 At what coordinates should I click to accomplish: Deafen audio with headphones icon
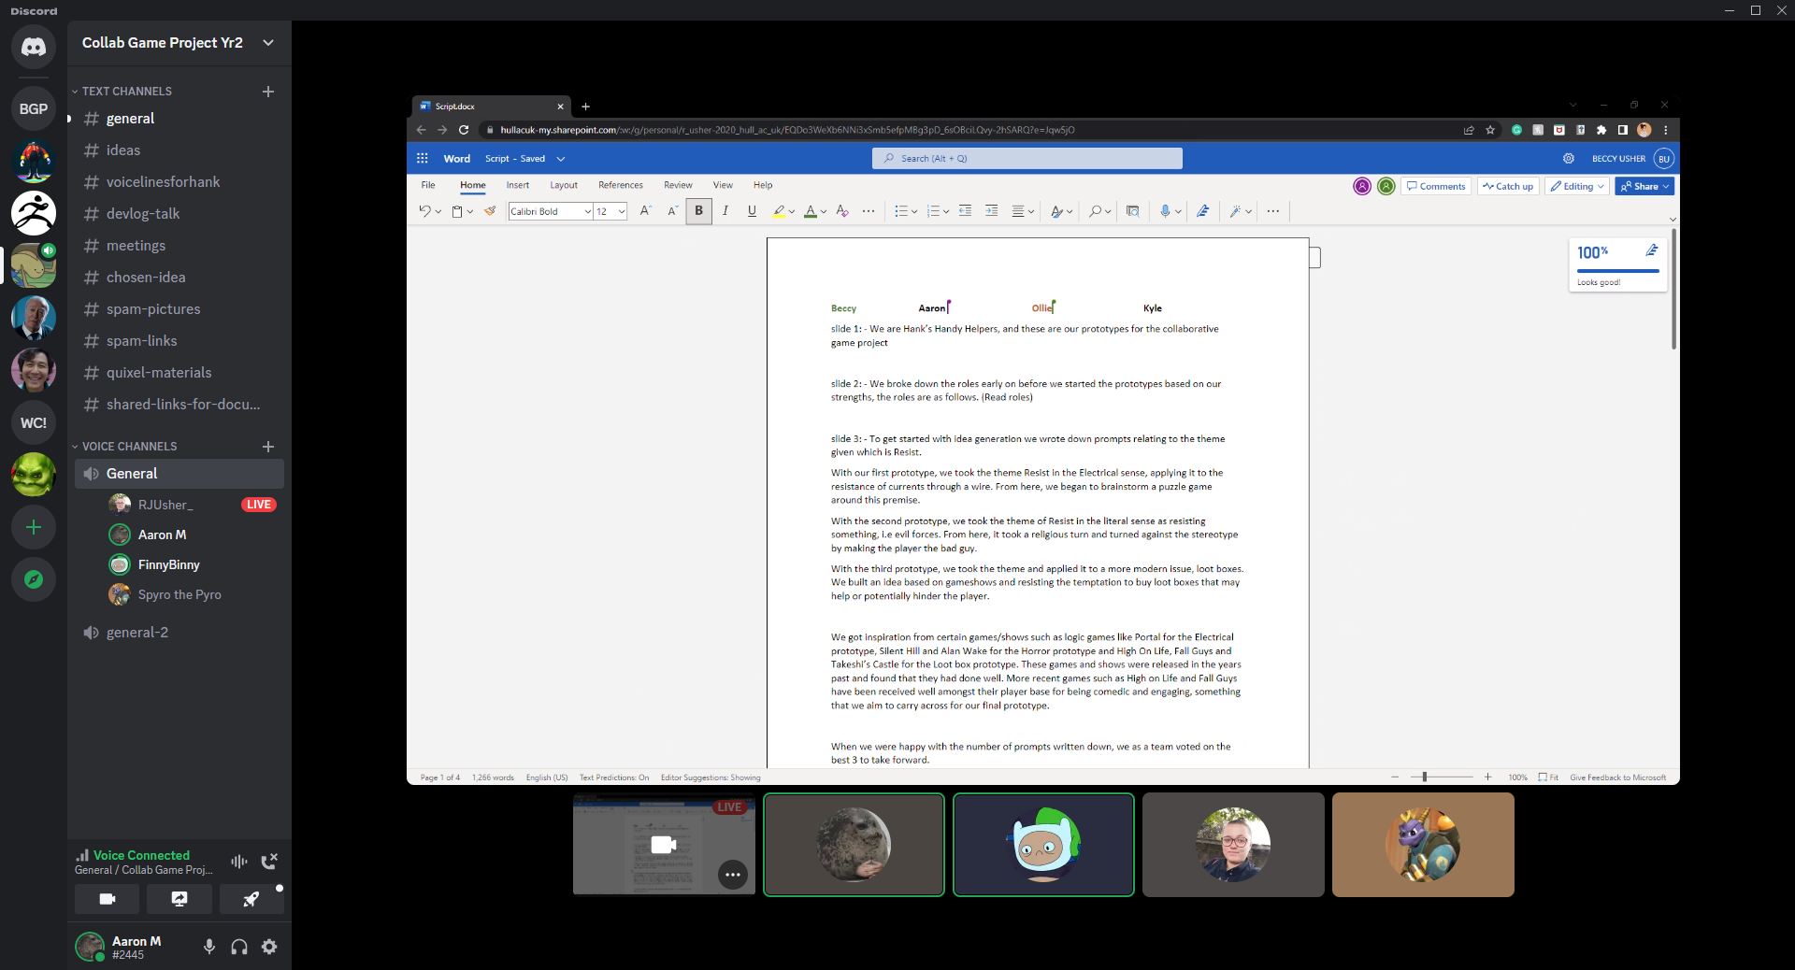[x=239, y=947]
